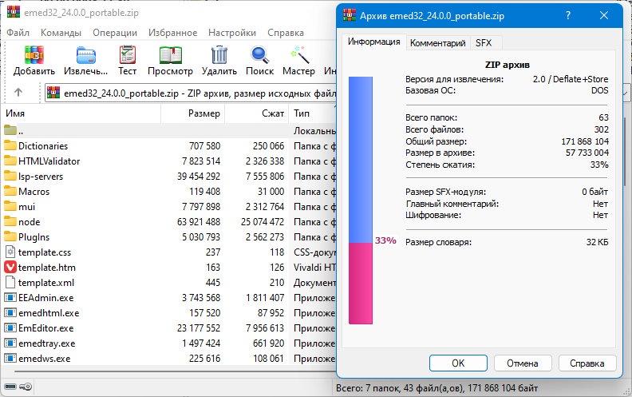The height and width of the screenshot is (397, 632).
Task: Open the Избранное menu
Action: [172, 33]
